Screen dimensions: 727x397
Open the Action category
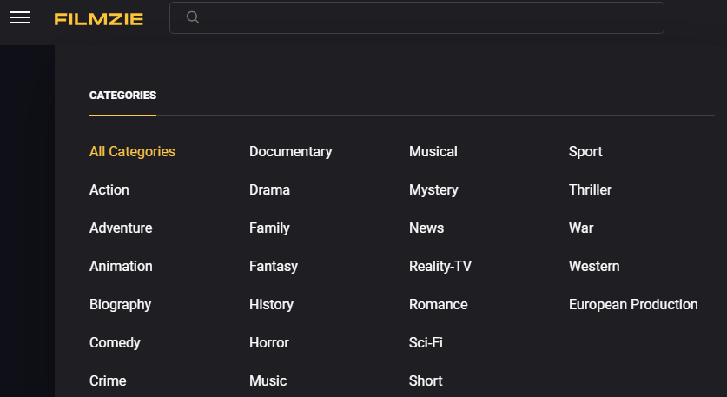pos(109,189)
